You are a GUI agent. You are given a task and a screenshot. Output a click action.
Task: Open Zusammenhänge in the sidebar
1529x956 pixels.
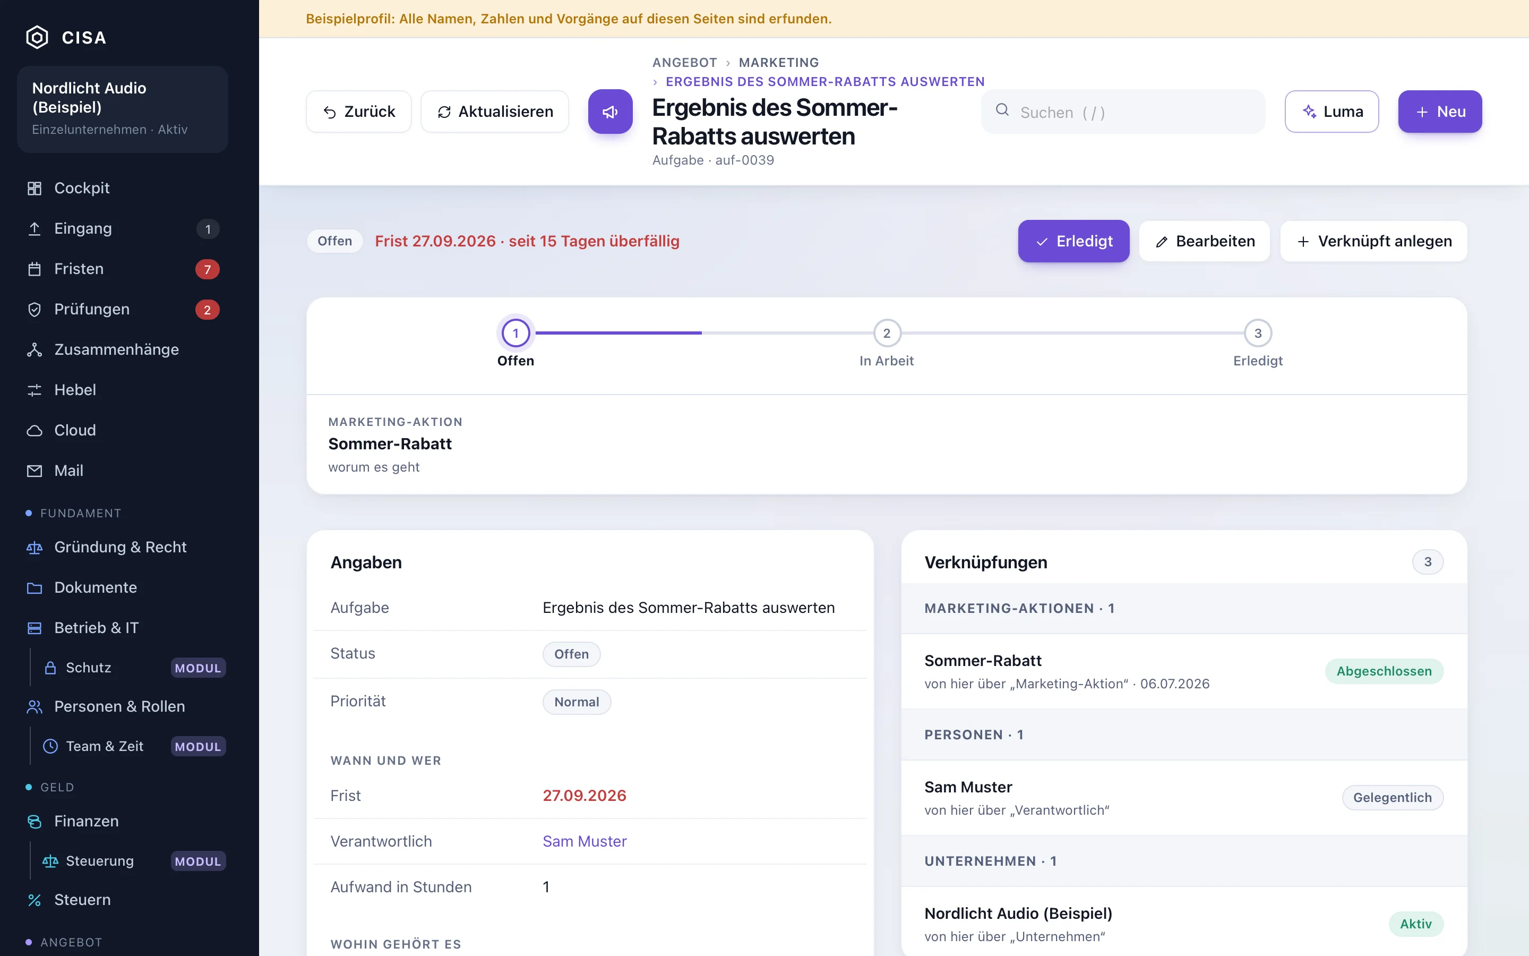123,349
